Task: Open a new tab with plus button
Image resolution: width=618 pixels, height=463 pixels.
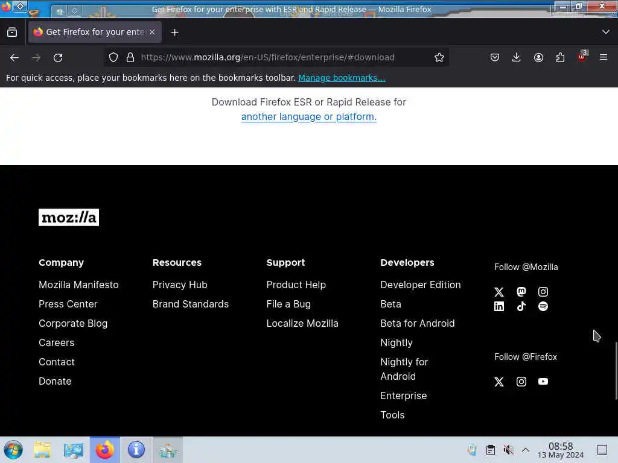Action: 174,33
